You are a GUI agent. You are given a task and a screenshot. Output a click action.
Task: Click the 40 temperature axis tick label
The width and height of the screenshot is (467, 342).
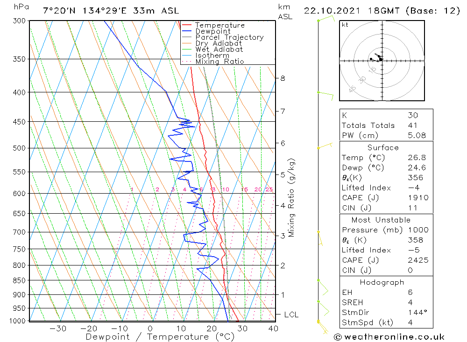click(x=273, y=328)
